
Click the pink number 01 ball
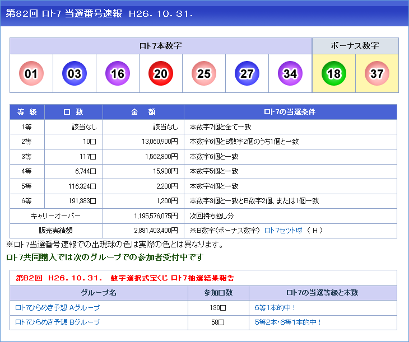(x=31, y=73)
